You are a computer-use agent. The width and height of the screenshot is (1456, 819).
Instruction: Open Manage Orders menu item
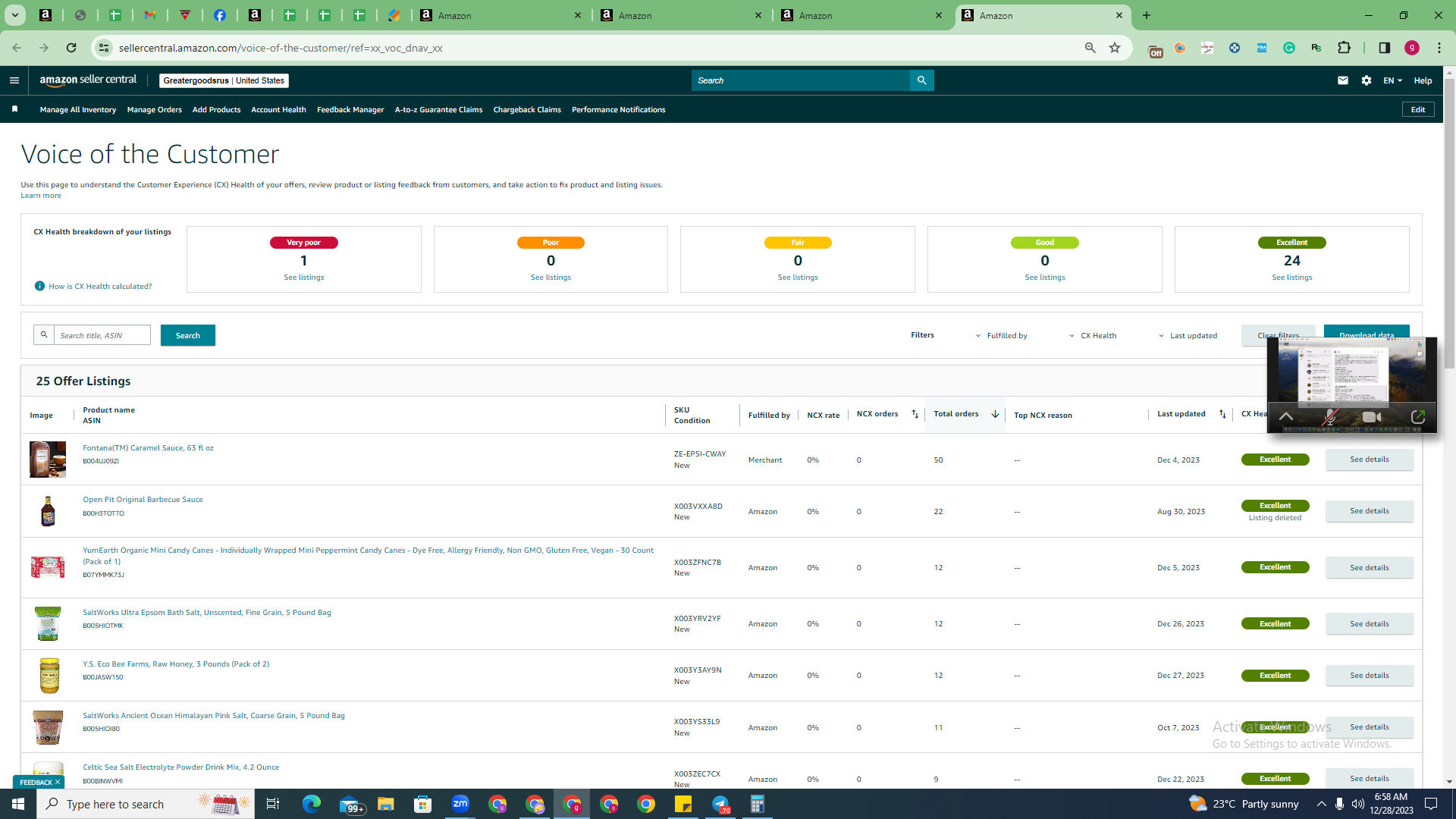(155, 110)
